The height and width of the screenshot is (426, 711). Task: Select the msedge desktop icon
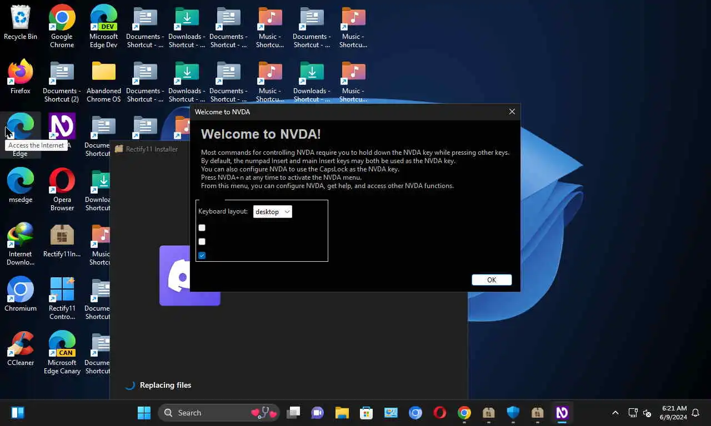point(21,186)
